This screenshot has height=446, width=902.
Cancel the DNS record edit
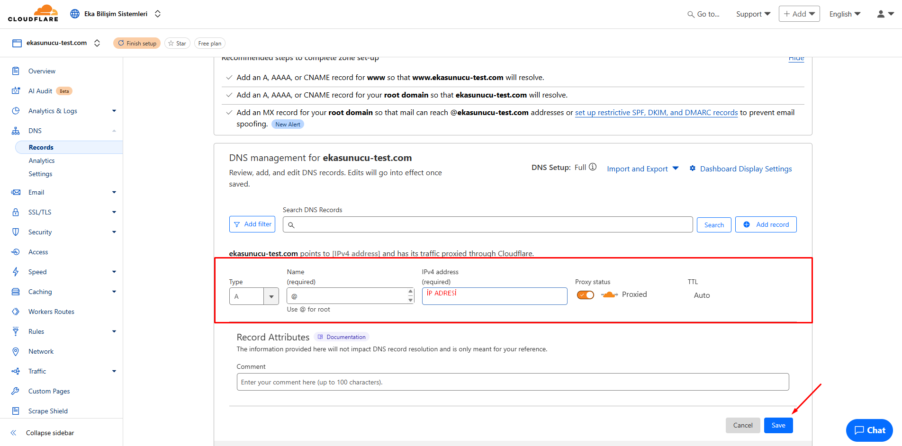[x=743, y=425]
